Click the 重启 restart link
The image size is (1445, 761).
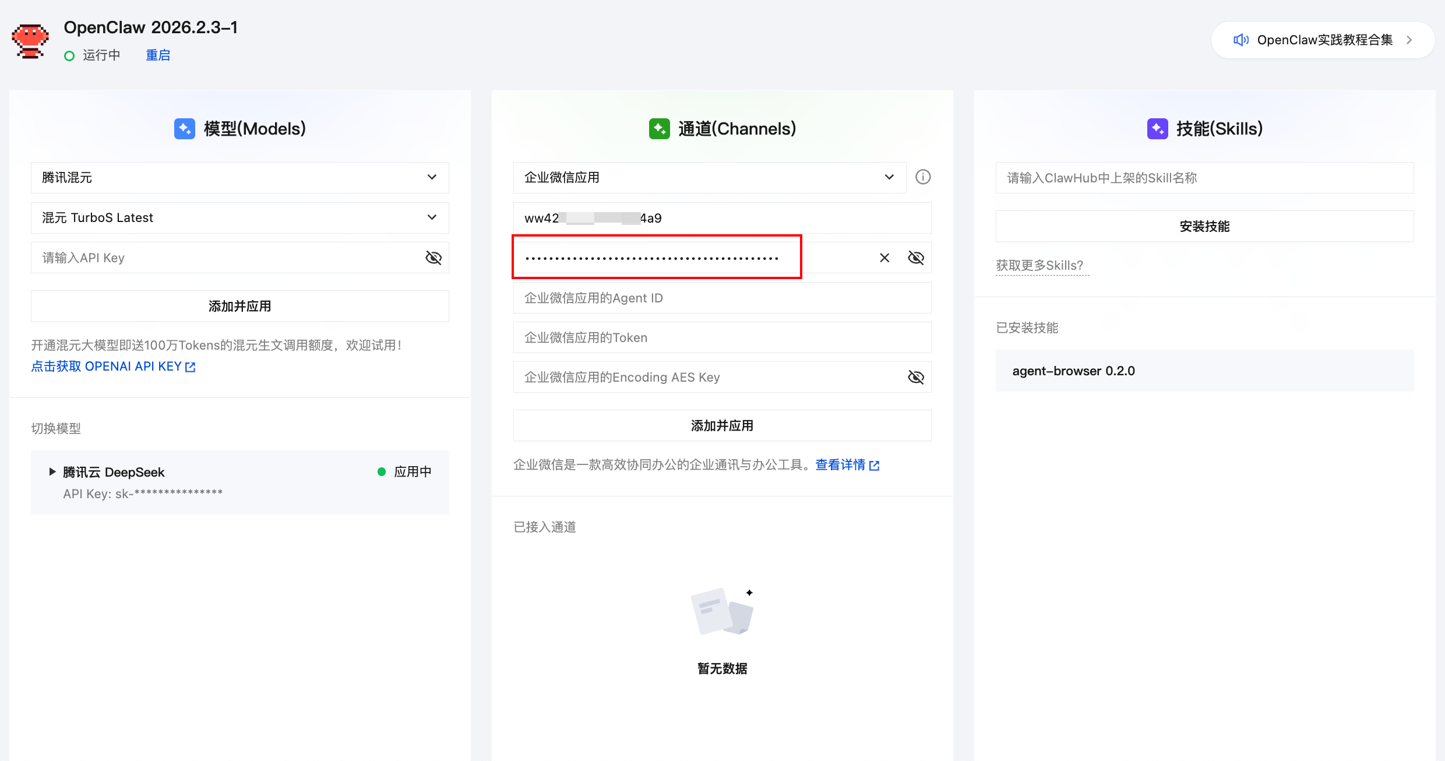click(x=158, y=55)
